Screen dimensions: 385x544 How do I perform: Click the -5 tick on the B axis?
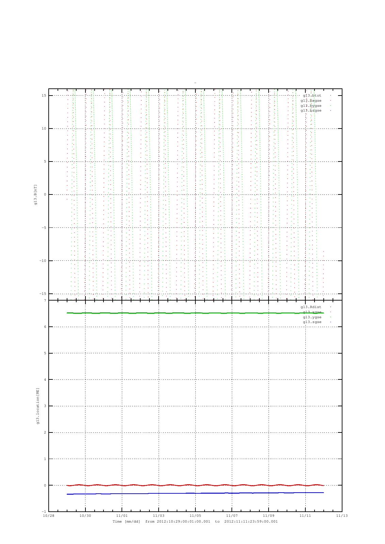44,228
